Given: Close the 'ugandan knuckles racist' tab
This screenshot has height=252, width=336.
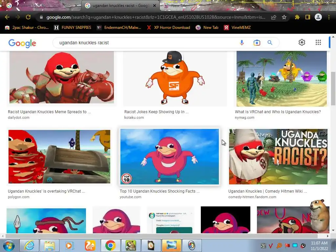Looking at the screenshot, I should point(155,6).
